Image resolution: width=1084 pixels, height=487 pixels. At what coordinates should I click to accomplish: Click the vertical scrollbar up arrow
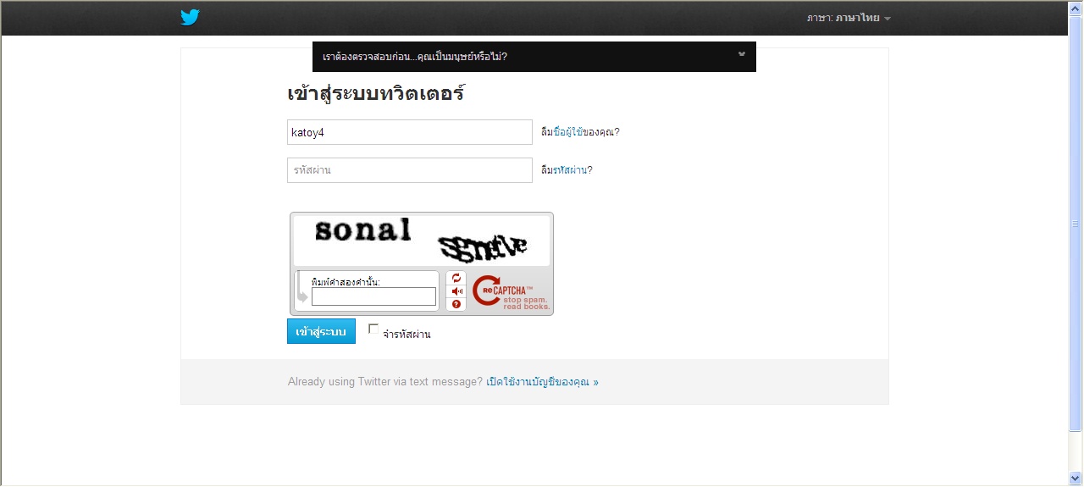(1076, 8)
